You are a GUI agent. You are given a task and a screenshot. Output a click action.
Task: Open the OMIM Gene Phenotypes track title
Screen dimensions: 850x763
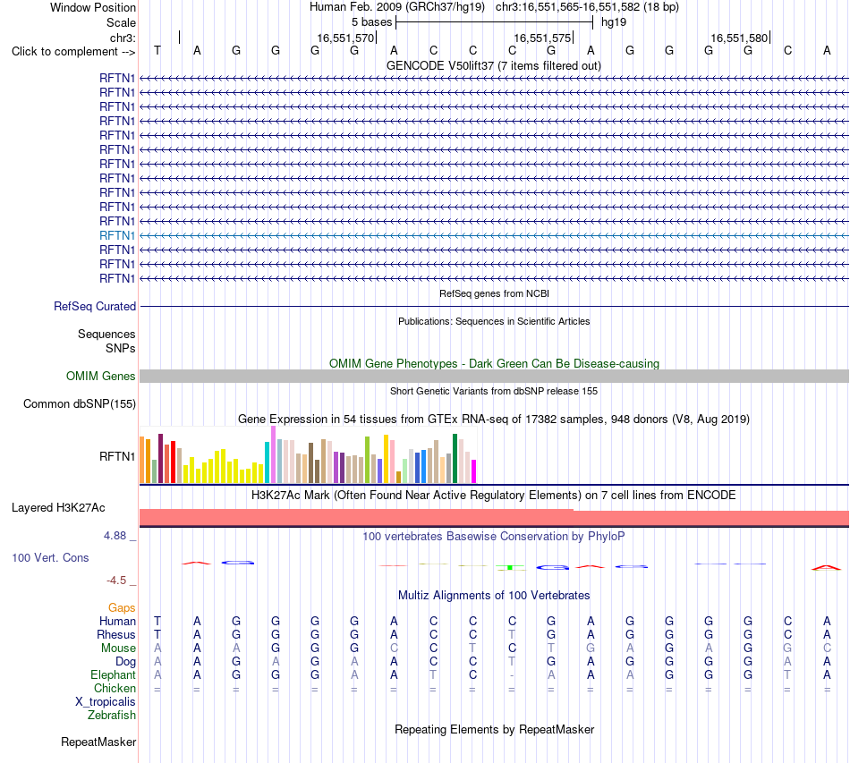pyautogui.click(x=494, y=364)
